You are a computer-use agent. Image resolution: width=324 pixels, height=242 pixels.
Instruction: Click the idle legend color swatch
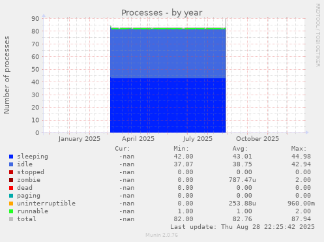(x=11, y=164)
